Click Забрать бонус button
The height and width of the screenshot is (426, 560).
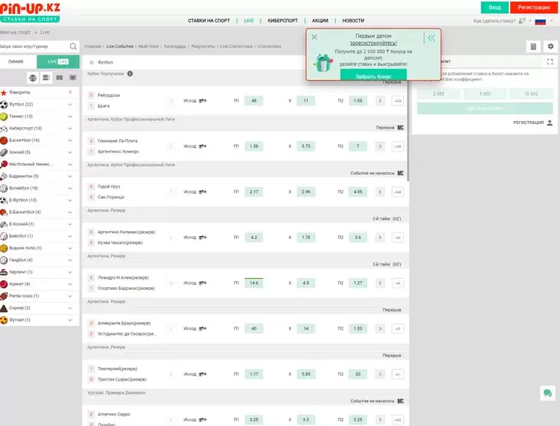(x=373, y=76)
